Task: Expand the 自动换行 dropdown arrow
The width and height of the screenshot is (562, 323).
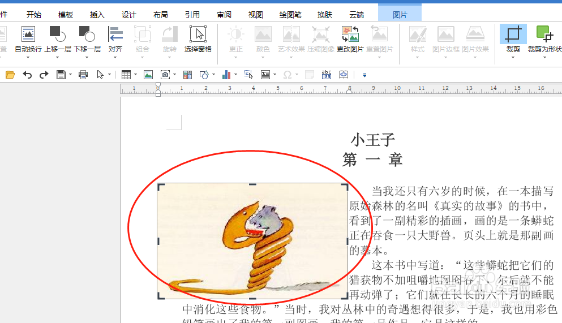Action: (x=28, y=57)
